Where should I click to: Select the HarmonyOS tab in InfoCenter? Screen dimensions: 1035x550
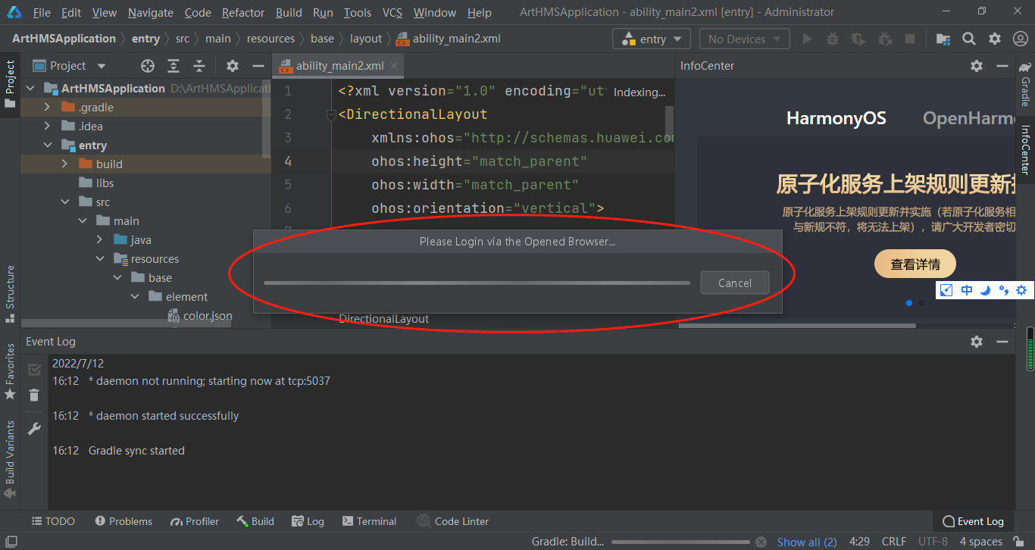[836, 118]
